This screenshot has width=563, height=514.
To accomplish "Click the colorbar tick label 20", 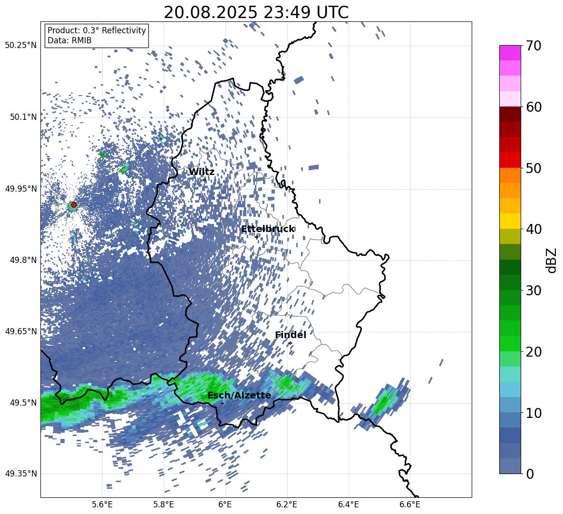I will [x=534, y=351].
